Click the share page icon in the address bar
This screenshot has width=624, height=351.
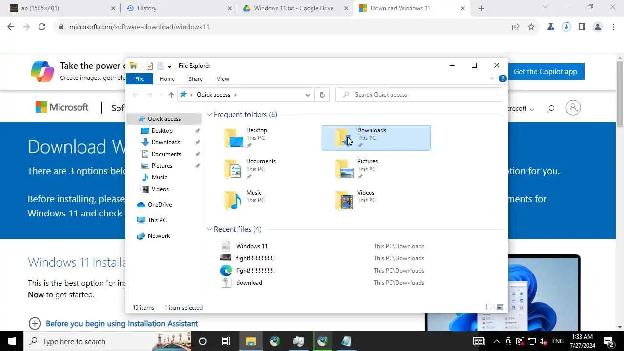[516, 27]
